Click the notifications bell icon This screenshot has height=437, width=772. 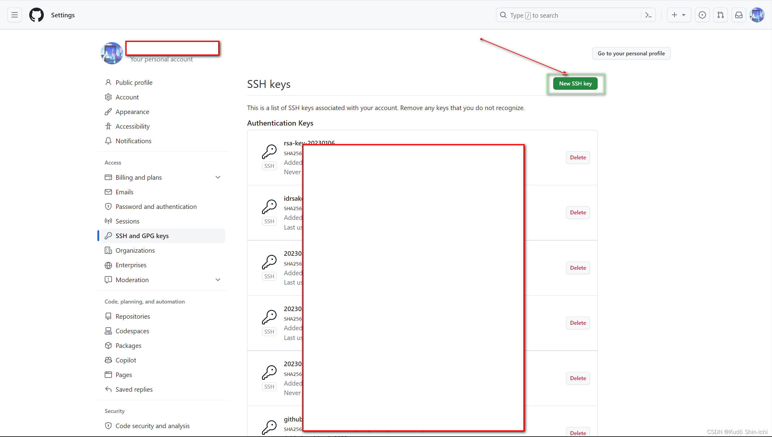pos(109,140)
